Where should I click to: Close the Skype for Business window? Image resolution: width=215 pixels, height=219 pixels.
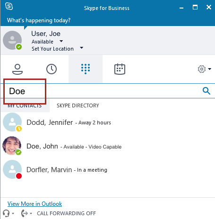tap(209, 7)
